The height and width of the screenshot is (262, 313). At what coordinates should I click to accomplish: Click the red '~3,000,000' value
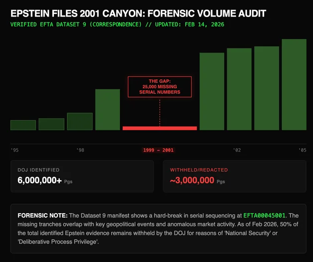192,180
